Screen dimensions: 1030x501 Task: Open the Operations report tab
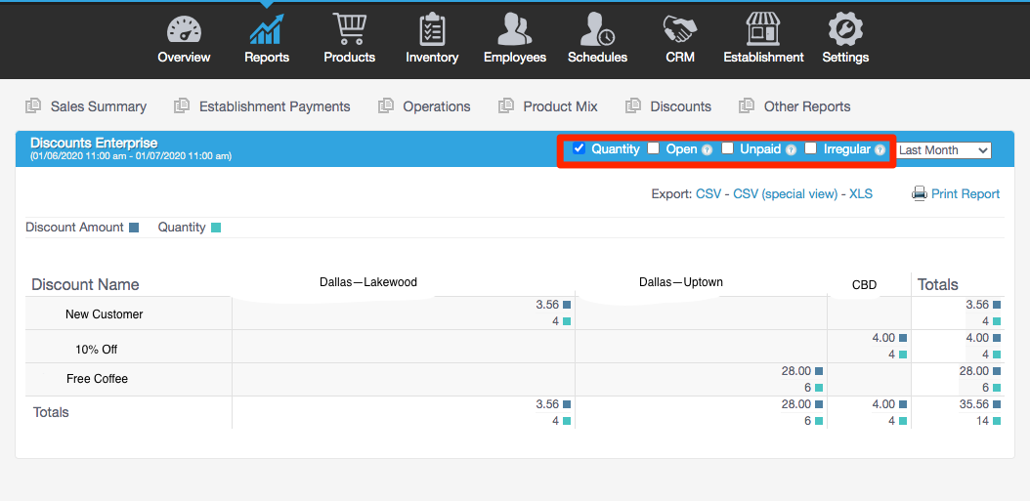[437, 106]
